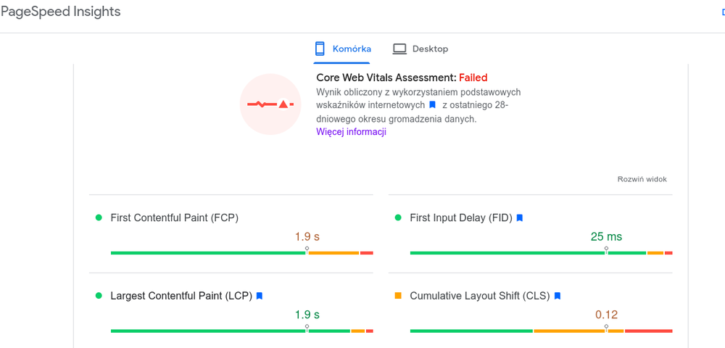Click the bookmark icon beside Largest Contentful Paint
The width and height of the screenshot is (725, 348).
[260, 296]
